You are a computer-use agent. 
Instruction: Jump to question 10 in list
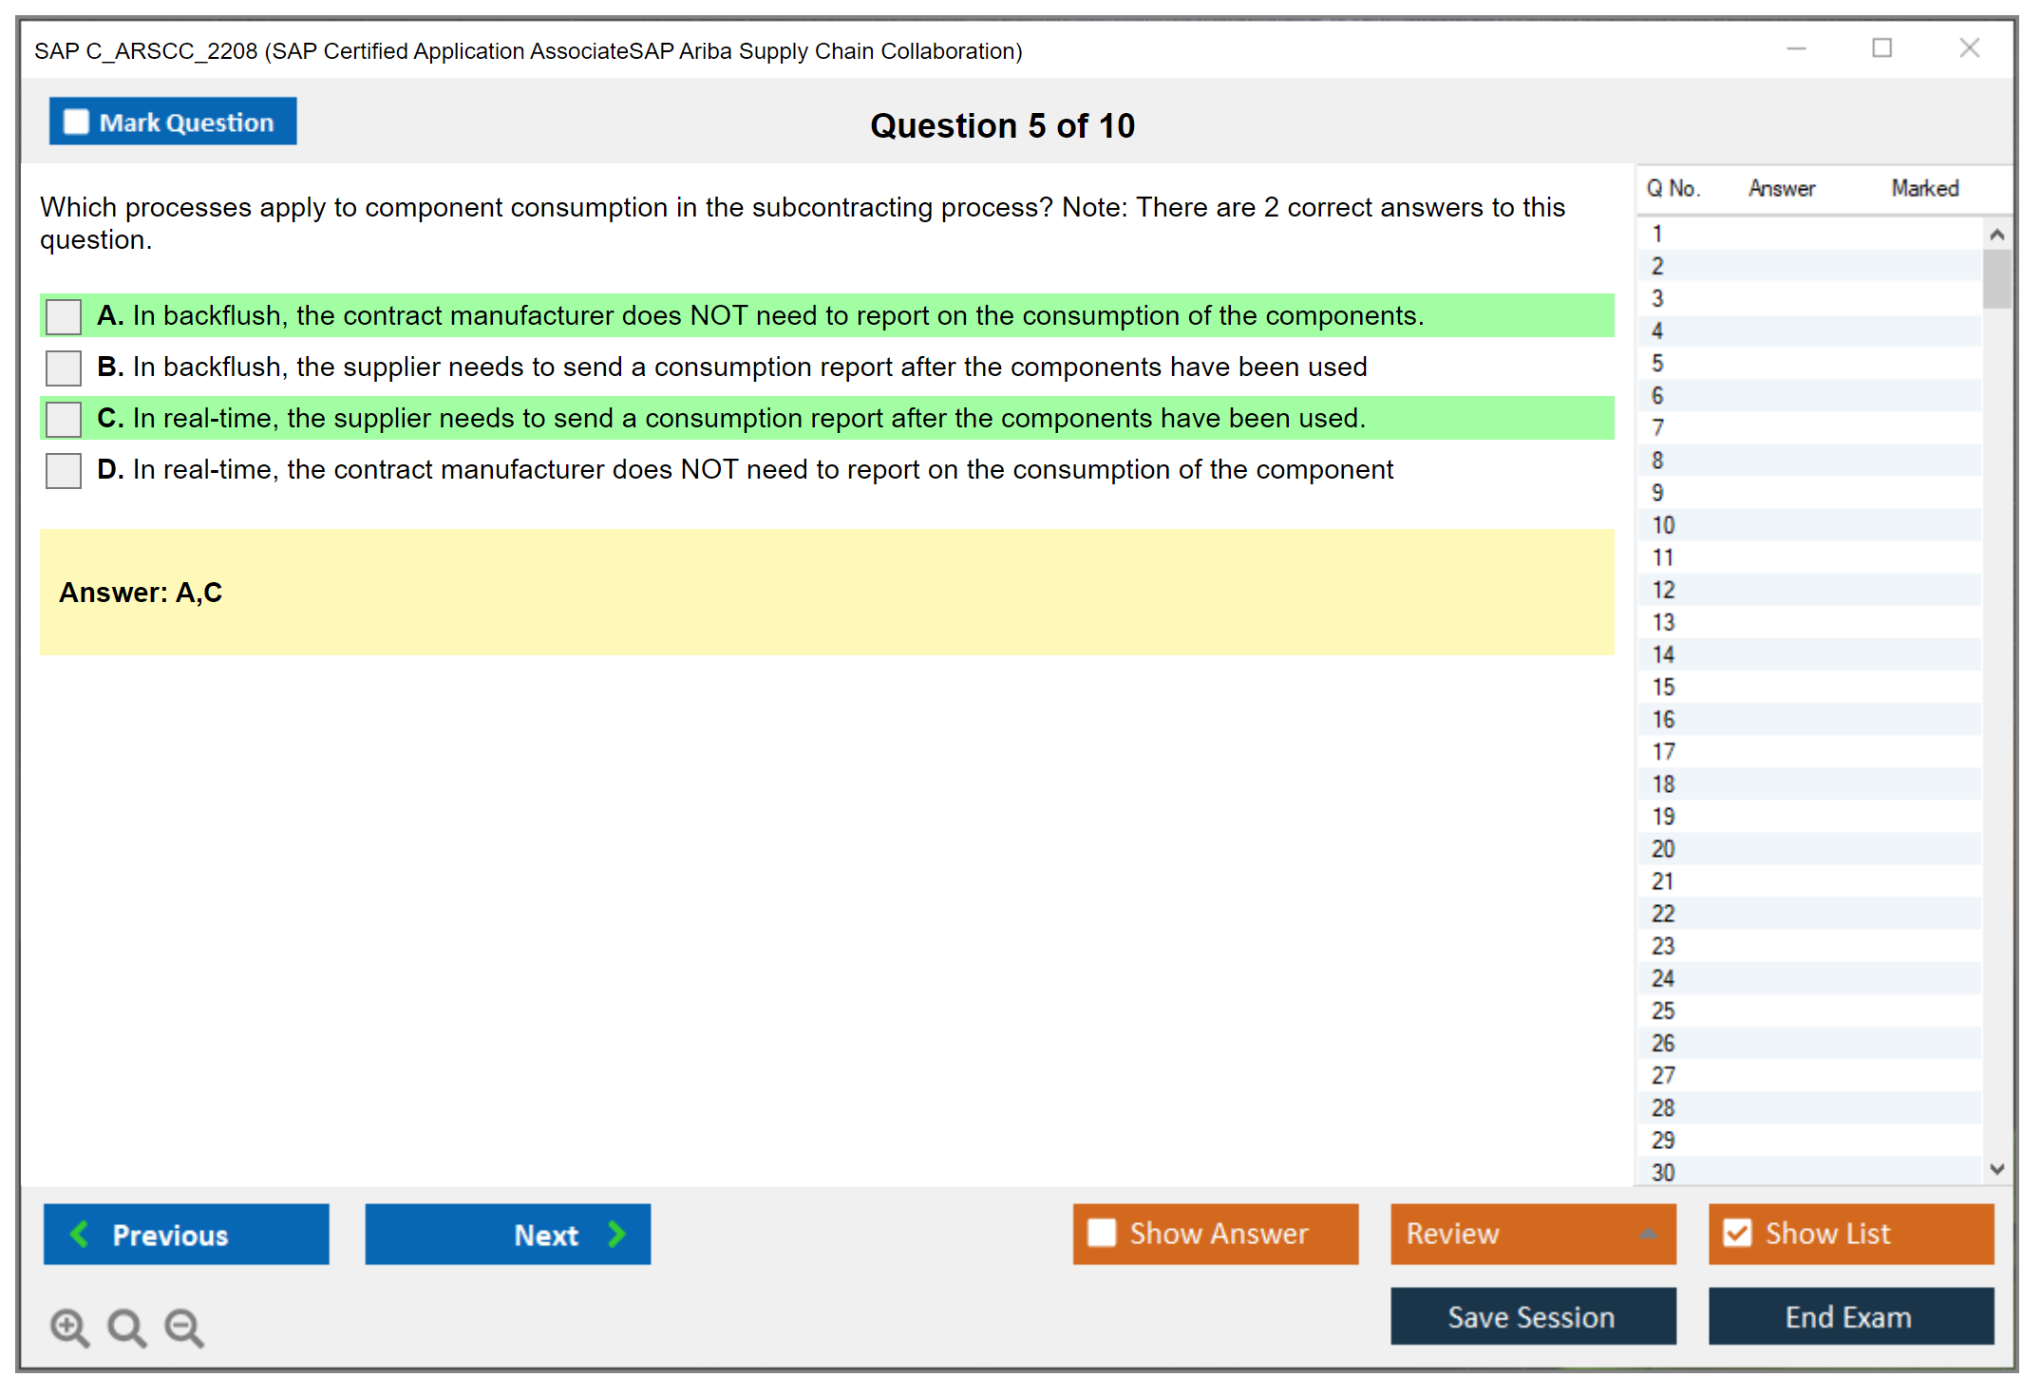tap(1663, 525)
